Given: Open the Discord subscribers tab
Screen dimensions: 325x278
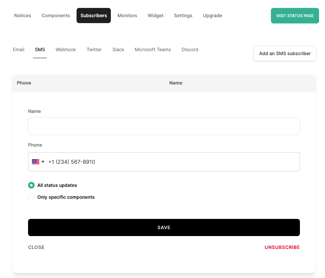Looking at the screenshot, I should [190, 50].
